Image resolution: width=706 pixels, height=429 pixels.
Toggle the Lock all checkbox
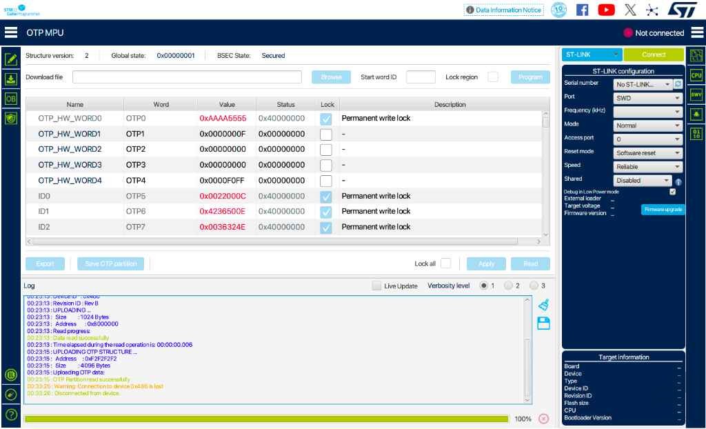(446, 263)
